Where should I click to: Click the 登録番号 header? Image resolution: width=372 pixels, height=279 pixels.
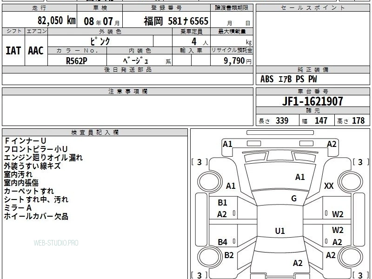point(166,8)
